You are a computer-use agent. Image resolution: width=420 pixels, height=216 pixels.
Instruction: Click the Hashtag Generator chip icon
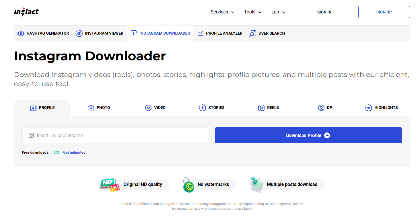coord(21,33)
